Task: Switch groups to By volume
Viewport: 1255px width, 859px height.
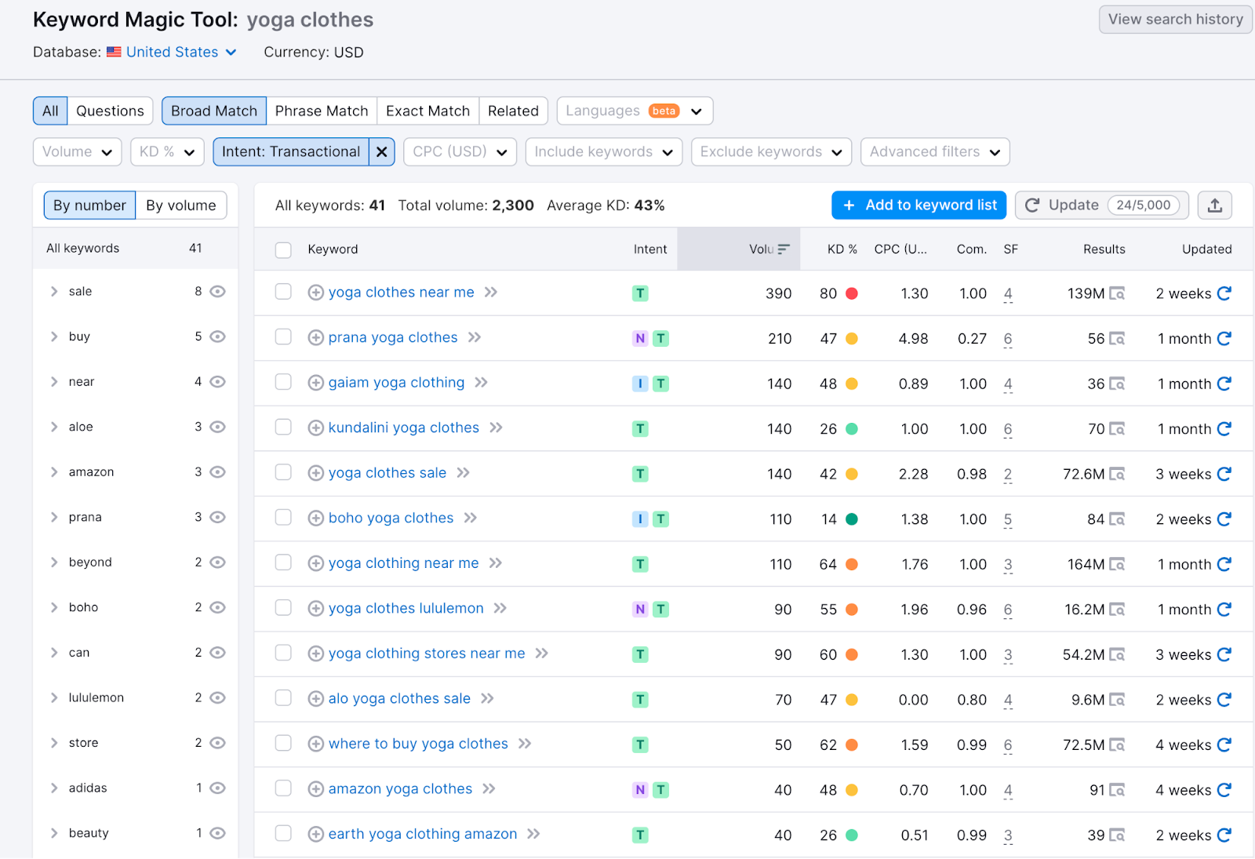Action: [x=181, y=206]
